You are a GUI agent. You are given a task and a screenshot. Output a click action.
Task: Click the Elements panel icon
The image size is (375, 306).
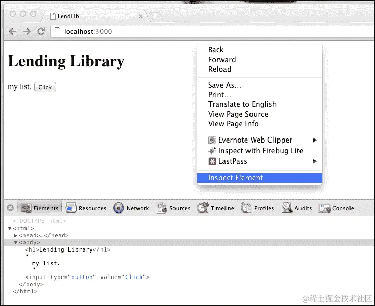pyautogui.click(x=26, y=208)
